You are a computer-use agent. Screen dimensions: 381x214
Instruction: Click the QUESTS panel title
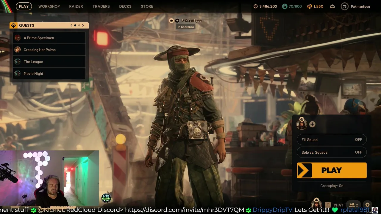tap(26, 25)
